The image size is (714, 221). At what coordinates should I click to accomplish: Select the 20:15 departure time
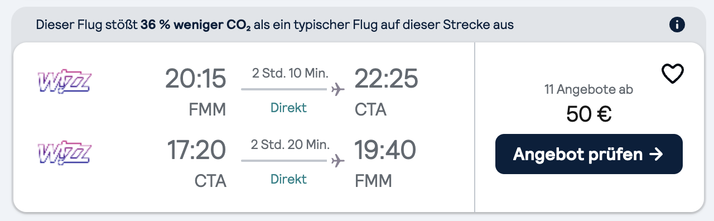point(196,79)
